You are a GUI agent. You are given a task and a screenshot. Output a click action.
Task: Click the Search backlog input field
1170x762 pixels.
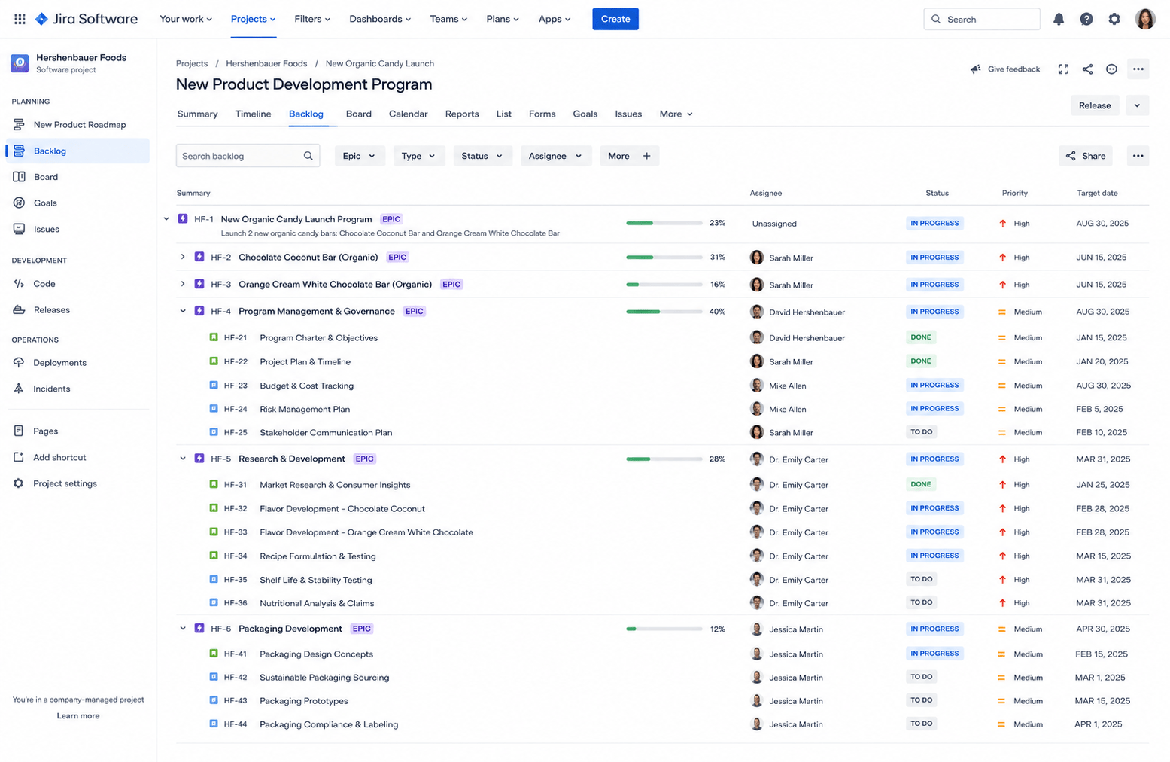248,156
